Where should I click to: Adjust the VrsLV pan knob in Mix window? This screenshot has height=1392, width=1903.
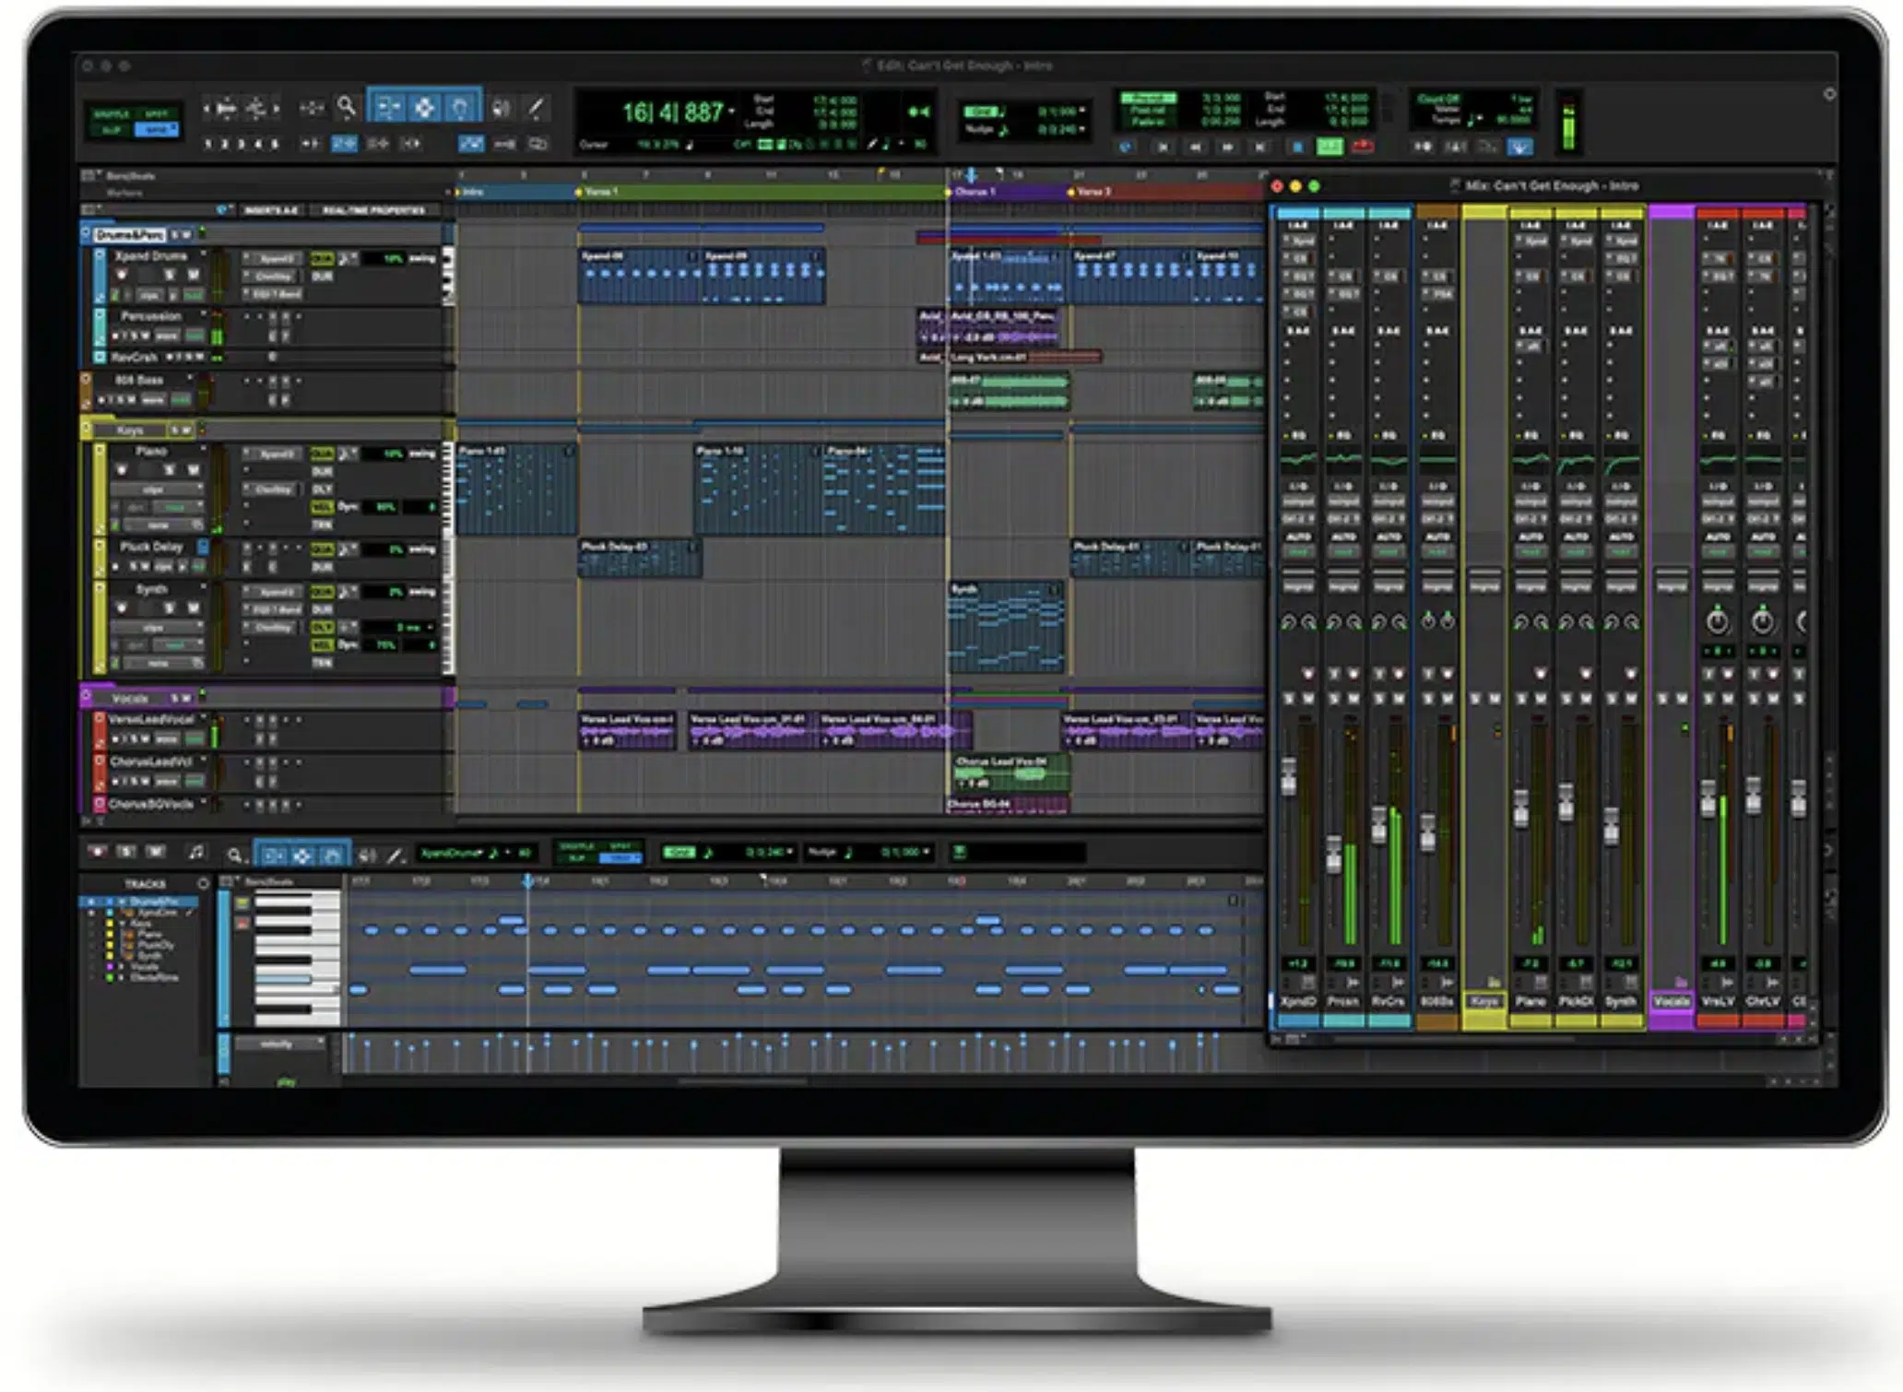tap(1717, 621)
